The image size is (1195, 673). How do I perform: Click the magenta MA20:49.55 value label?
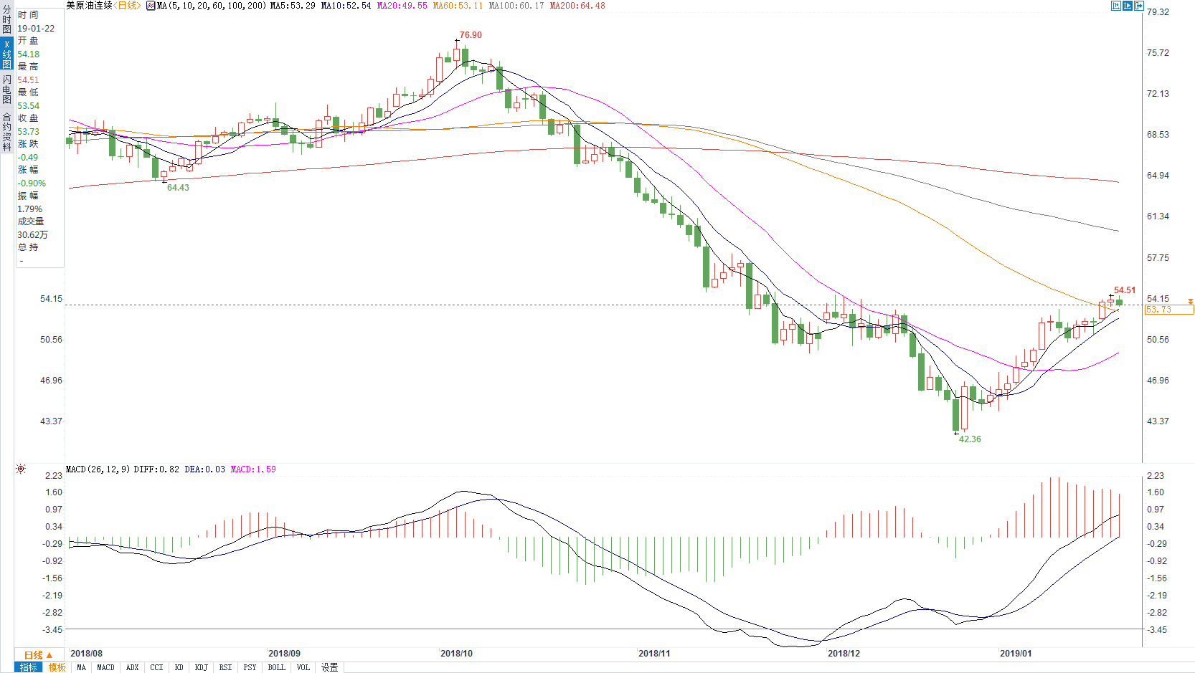tap(402, 6)
